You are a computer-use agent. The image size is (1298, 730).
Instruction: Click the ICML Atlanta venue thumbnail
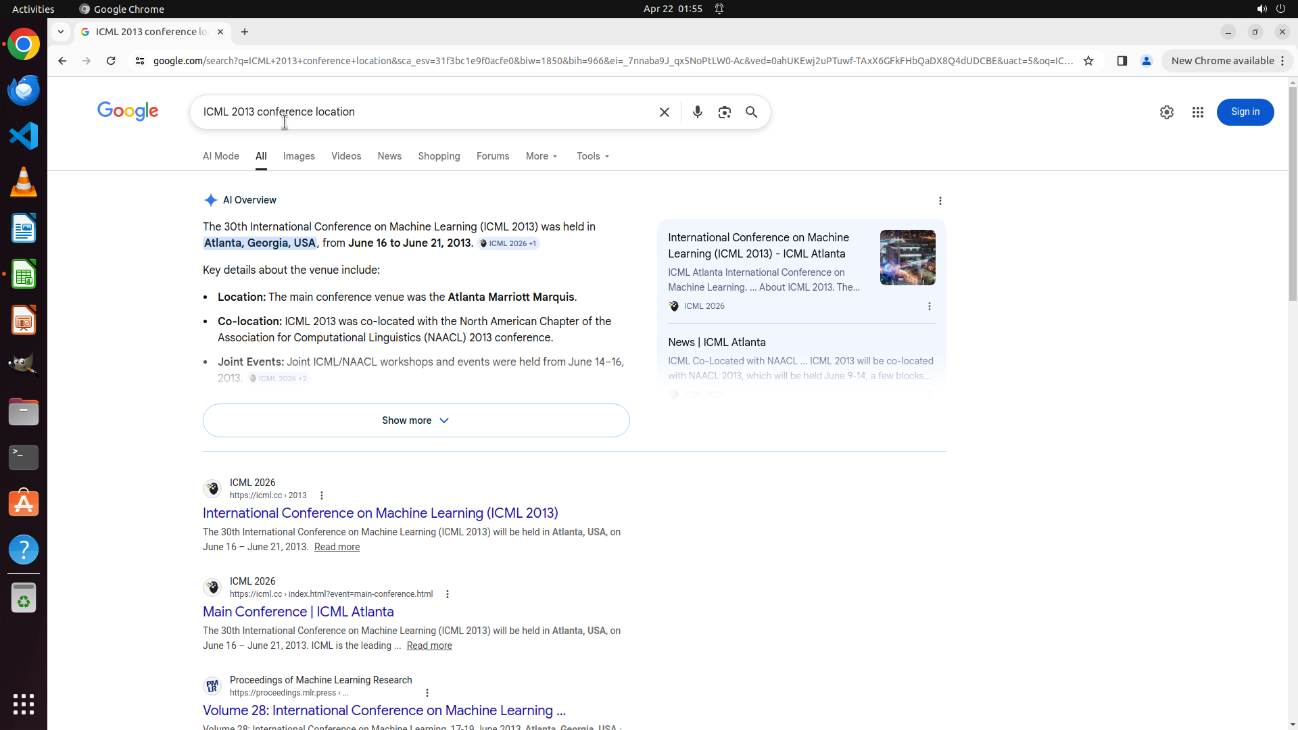(907, 258)
